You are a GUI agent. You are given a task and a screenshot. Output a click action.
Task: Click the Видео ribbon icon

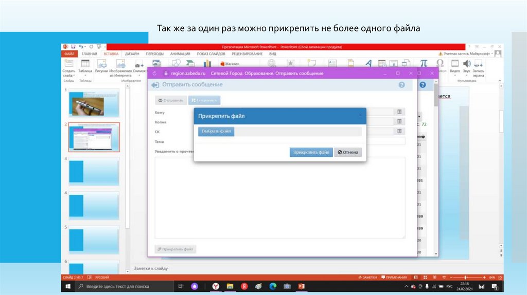[455, 64]
